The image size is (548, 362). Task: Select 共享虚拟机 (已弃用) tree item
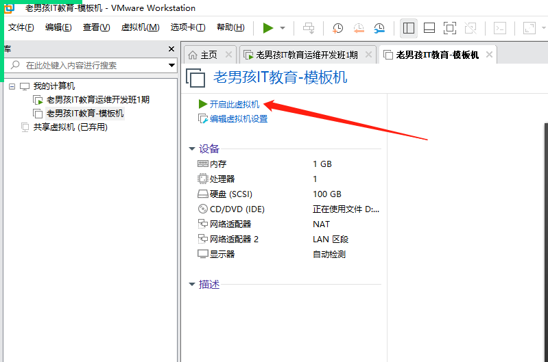click(70, 127)
